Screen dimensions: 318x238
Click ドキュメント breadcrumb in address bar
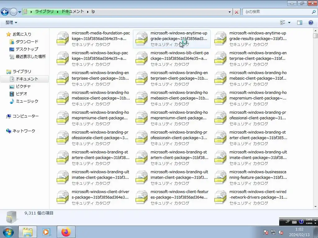(73, 11)
